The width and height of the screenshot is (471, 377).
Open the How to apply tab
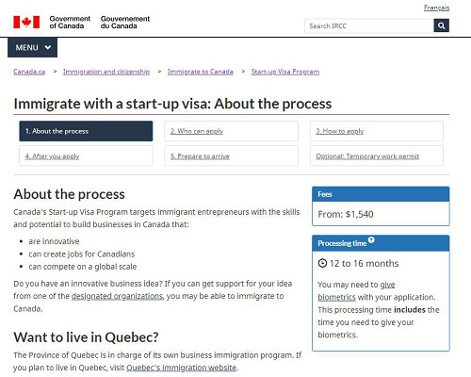[x=377, y=131]
